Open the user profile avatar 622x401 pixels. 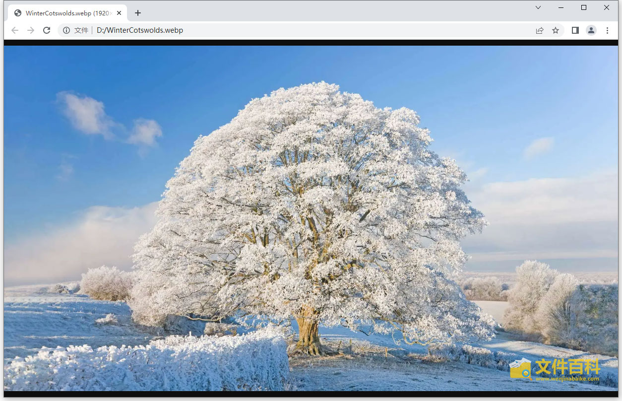(x=591, y=30)
